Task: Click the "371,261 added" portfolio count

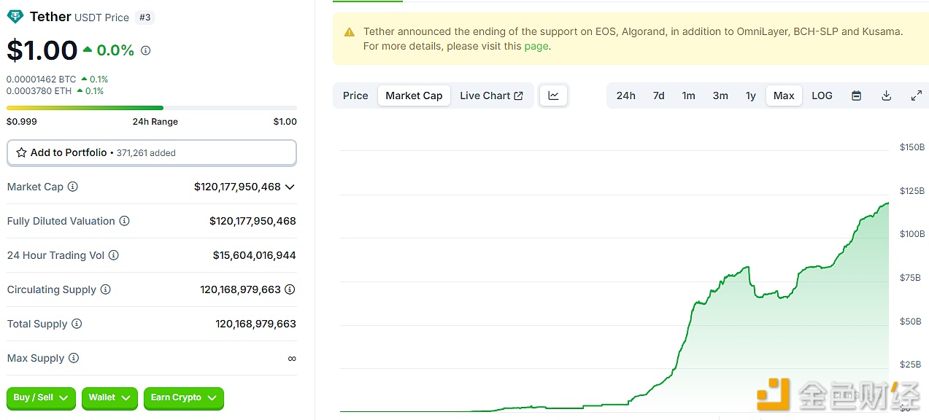Action: (x=146, y=153)
